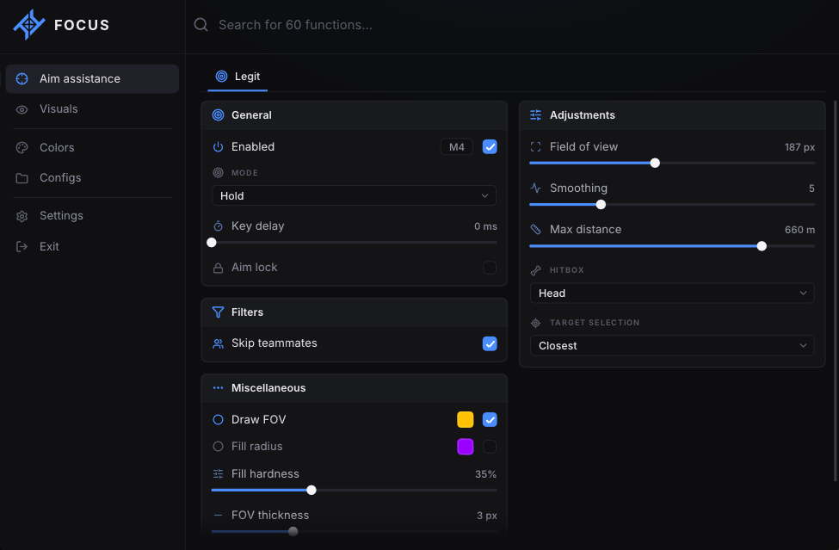
Task: Click the Configs folder icon
Action: [x=22, y=178]
